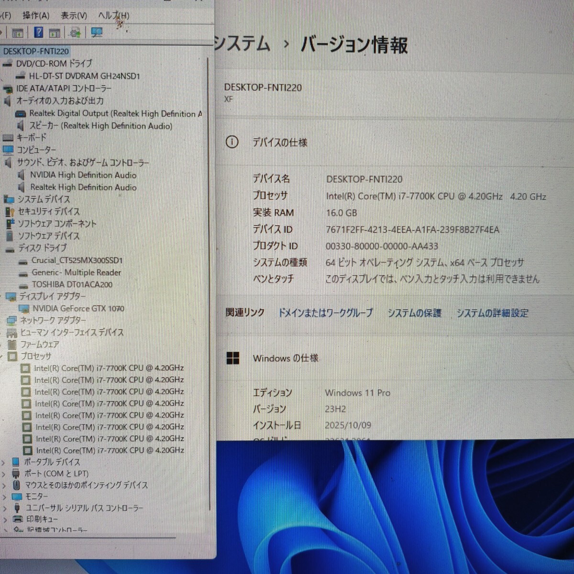This screenshot has height=574, width=574.
Task: Select NVIDIA High Definition Audio device
Action: click(83, 175)
